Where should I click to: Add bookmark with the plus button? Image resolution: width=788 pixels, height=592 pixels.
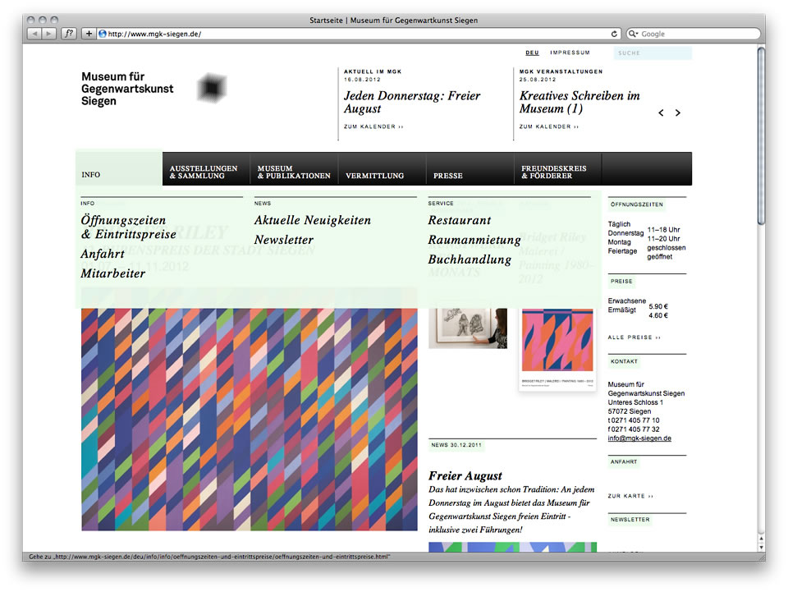click(89, 34)
